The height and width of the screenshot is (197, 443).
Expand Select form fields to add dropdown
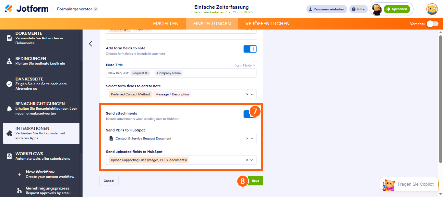[x=252, y=94]
